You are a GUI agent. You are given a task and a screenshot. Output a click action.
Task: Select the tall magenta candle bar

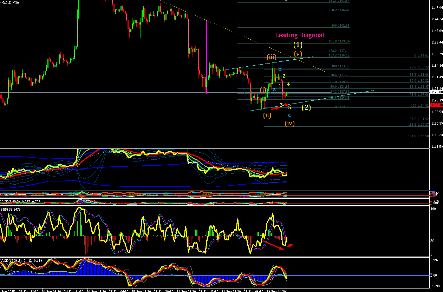tap(207, 57)
